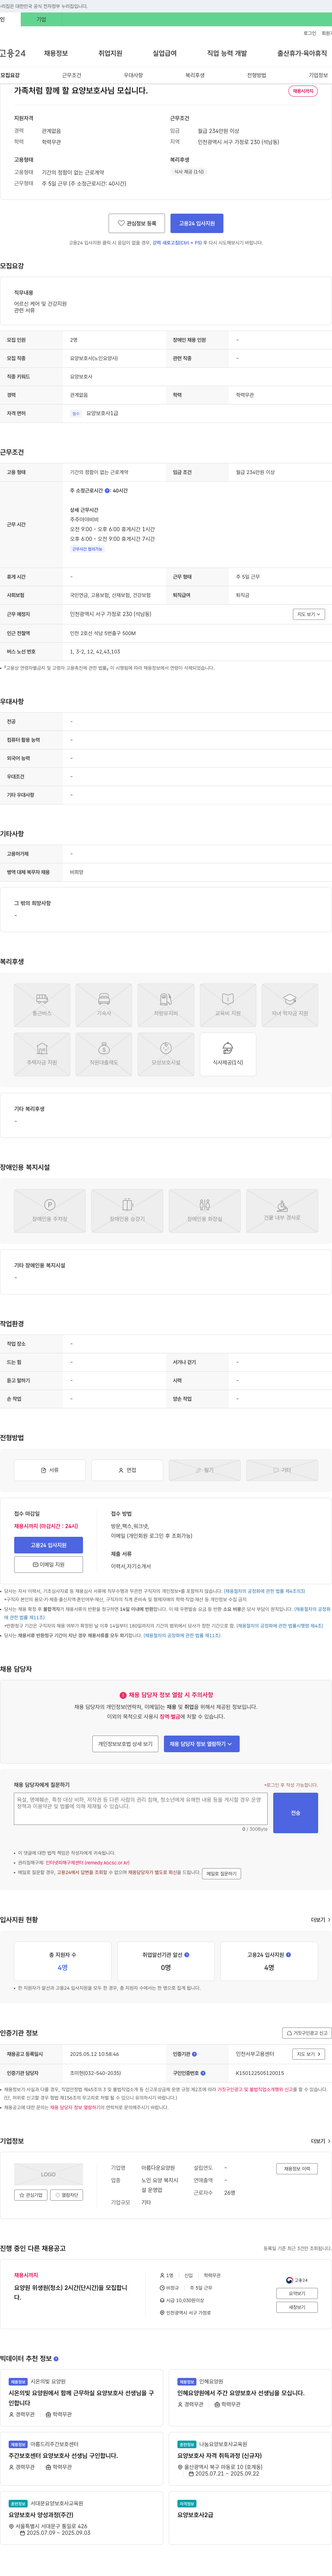Click the 서류 screening method tile
Viewport: 332px width, 2576px height.
(50, 1470)
